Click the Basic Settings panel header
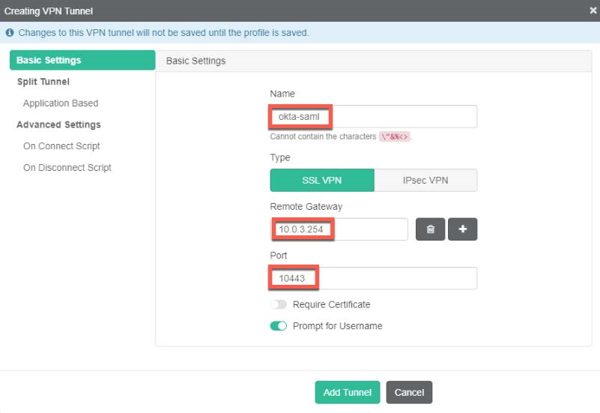 [x=196, y=61]
